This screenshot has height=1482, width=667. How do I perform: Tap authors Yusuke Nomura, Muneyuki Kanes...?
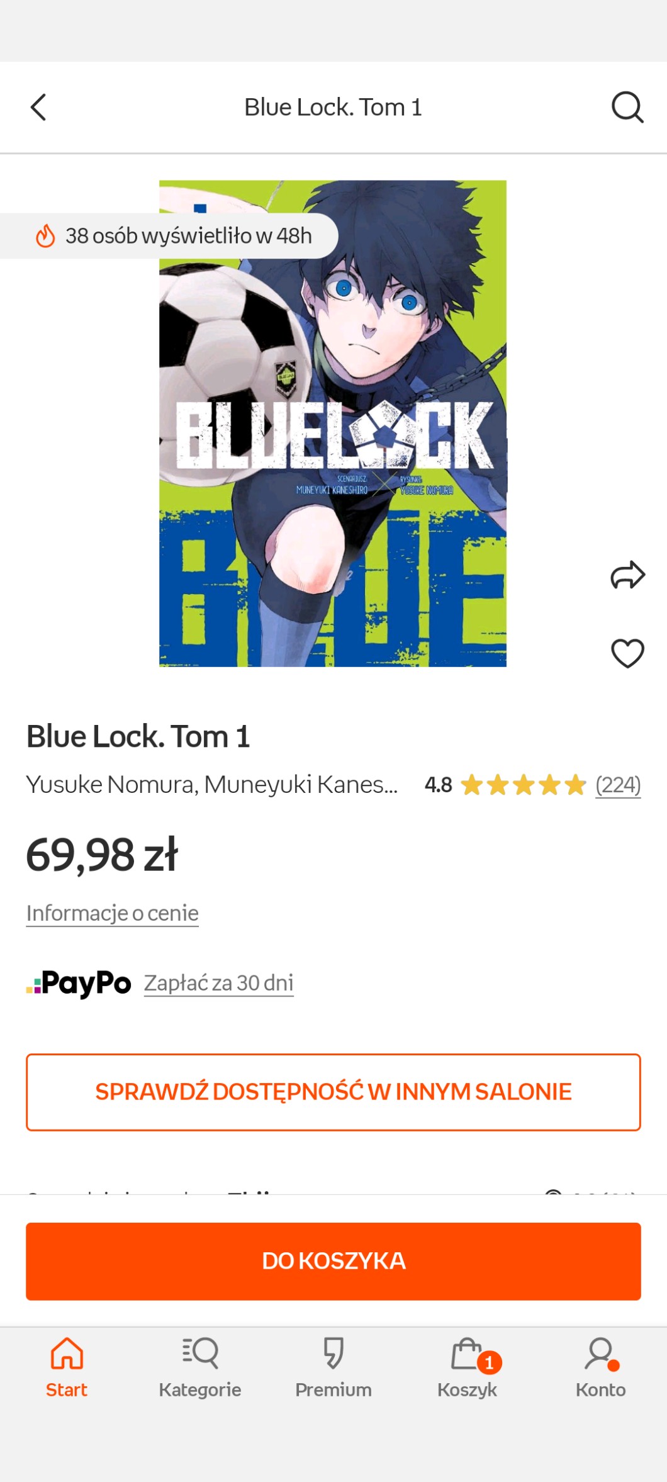pos(211,785)
